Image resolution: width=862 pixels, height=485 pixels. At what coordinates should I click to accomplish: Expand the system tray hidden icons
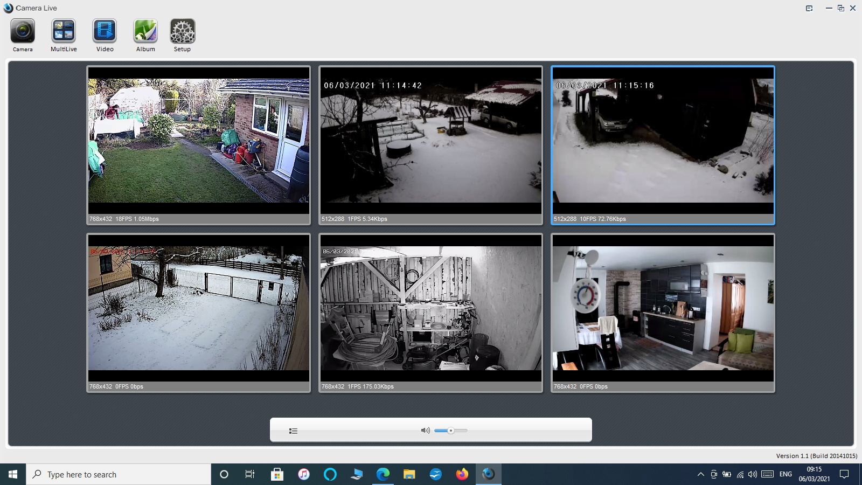[x=700, y=474]
